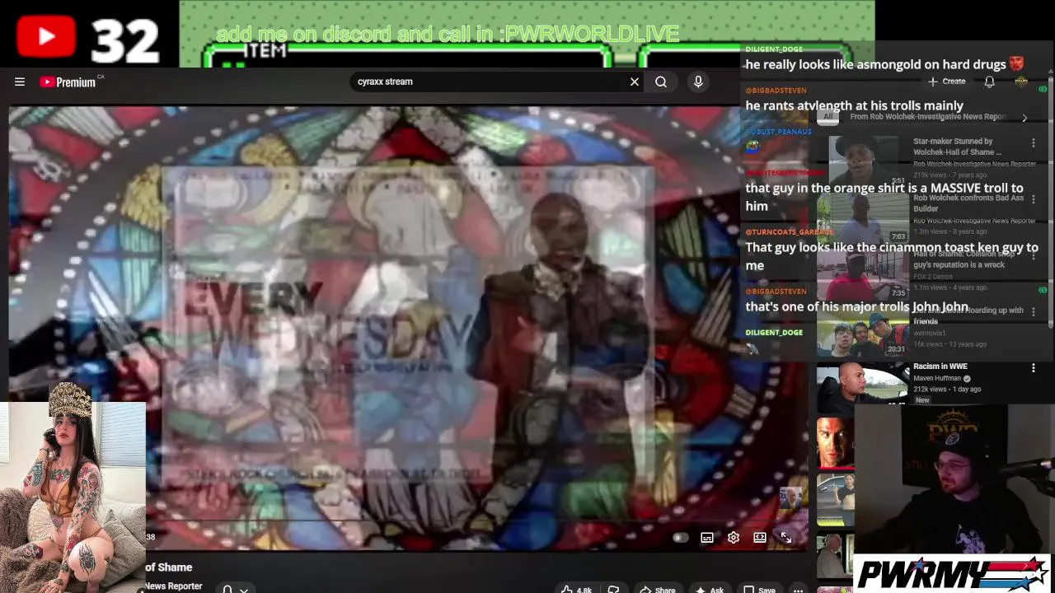Click 'wetmovie1' channel name
The width and height of the screenshot is (1055, 593).
coord(930,333)
